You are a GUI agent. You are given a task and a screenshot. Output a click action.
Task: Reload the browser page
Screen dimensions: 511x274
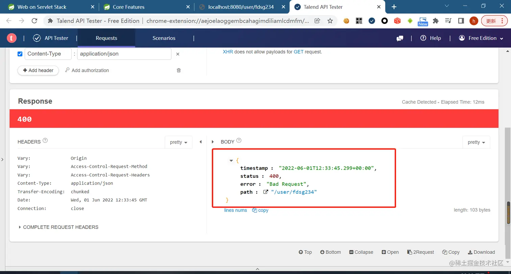tap(34, 21)
